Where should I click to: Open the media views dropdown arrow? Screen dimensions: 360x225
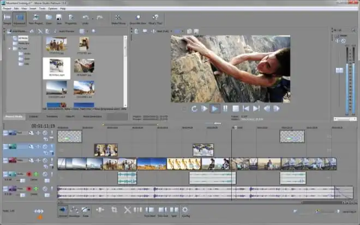(x=87, y=32)
